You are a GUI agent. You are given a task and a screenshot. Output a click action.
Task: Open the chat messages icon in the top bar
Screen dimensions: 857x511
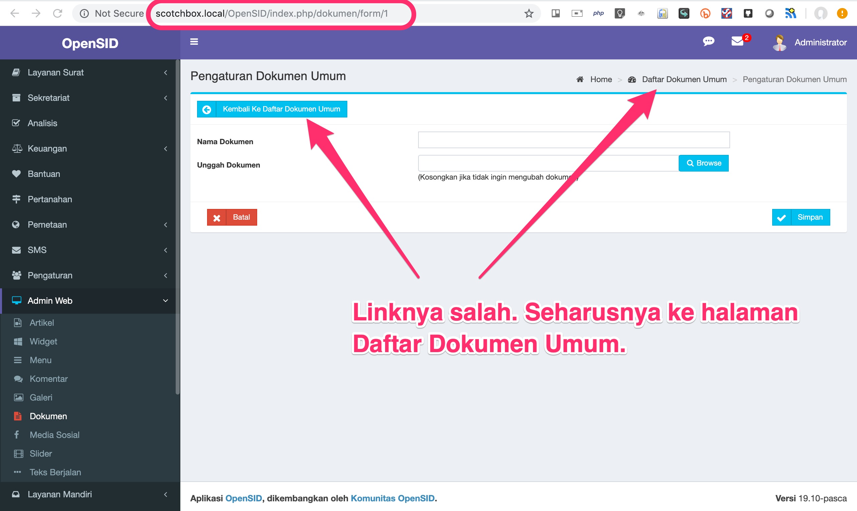click(x=708, y=42)
